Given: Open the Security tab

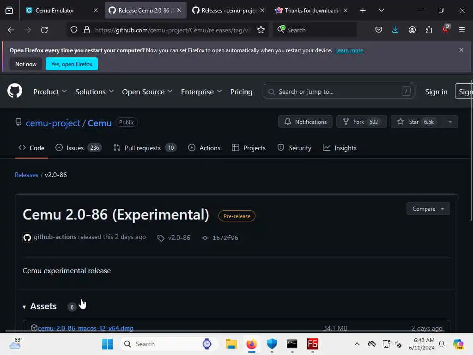Looking at the screenshot, I should tap(294, 148).
